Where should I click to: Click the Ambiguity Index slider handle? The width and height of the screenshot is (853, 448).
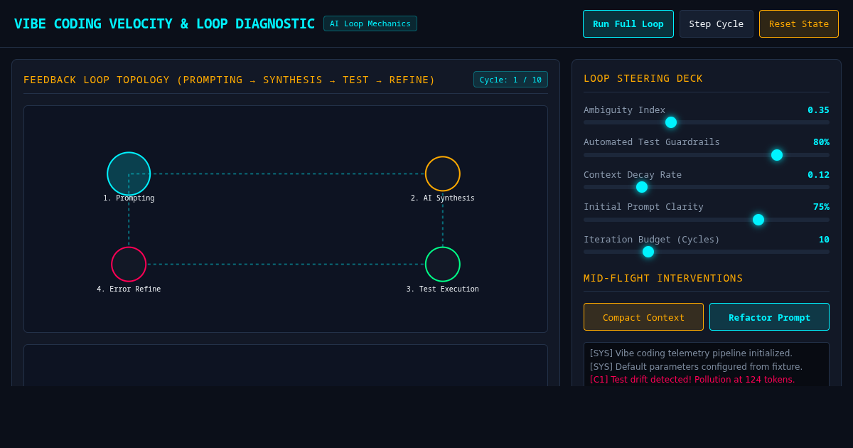671,122
